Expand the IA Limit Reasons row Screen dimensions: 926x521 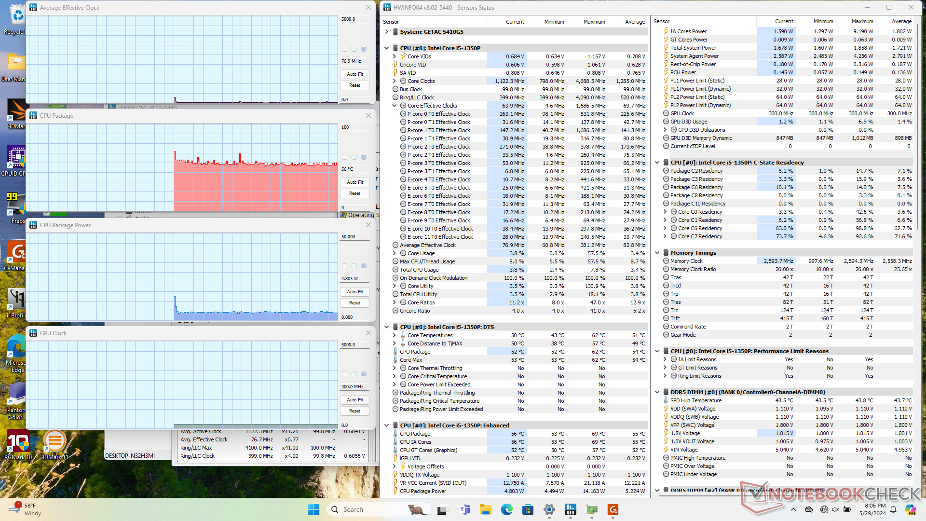pos(665,359)
